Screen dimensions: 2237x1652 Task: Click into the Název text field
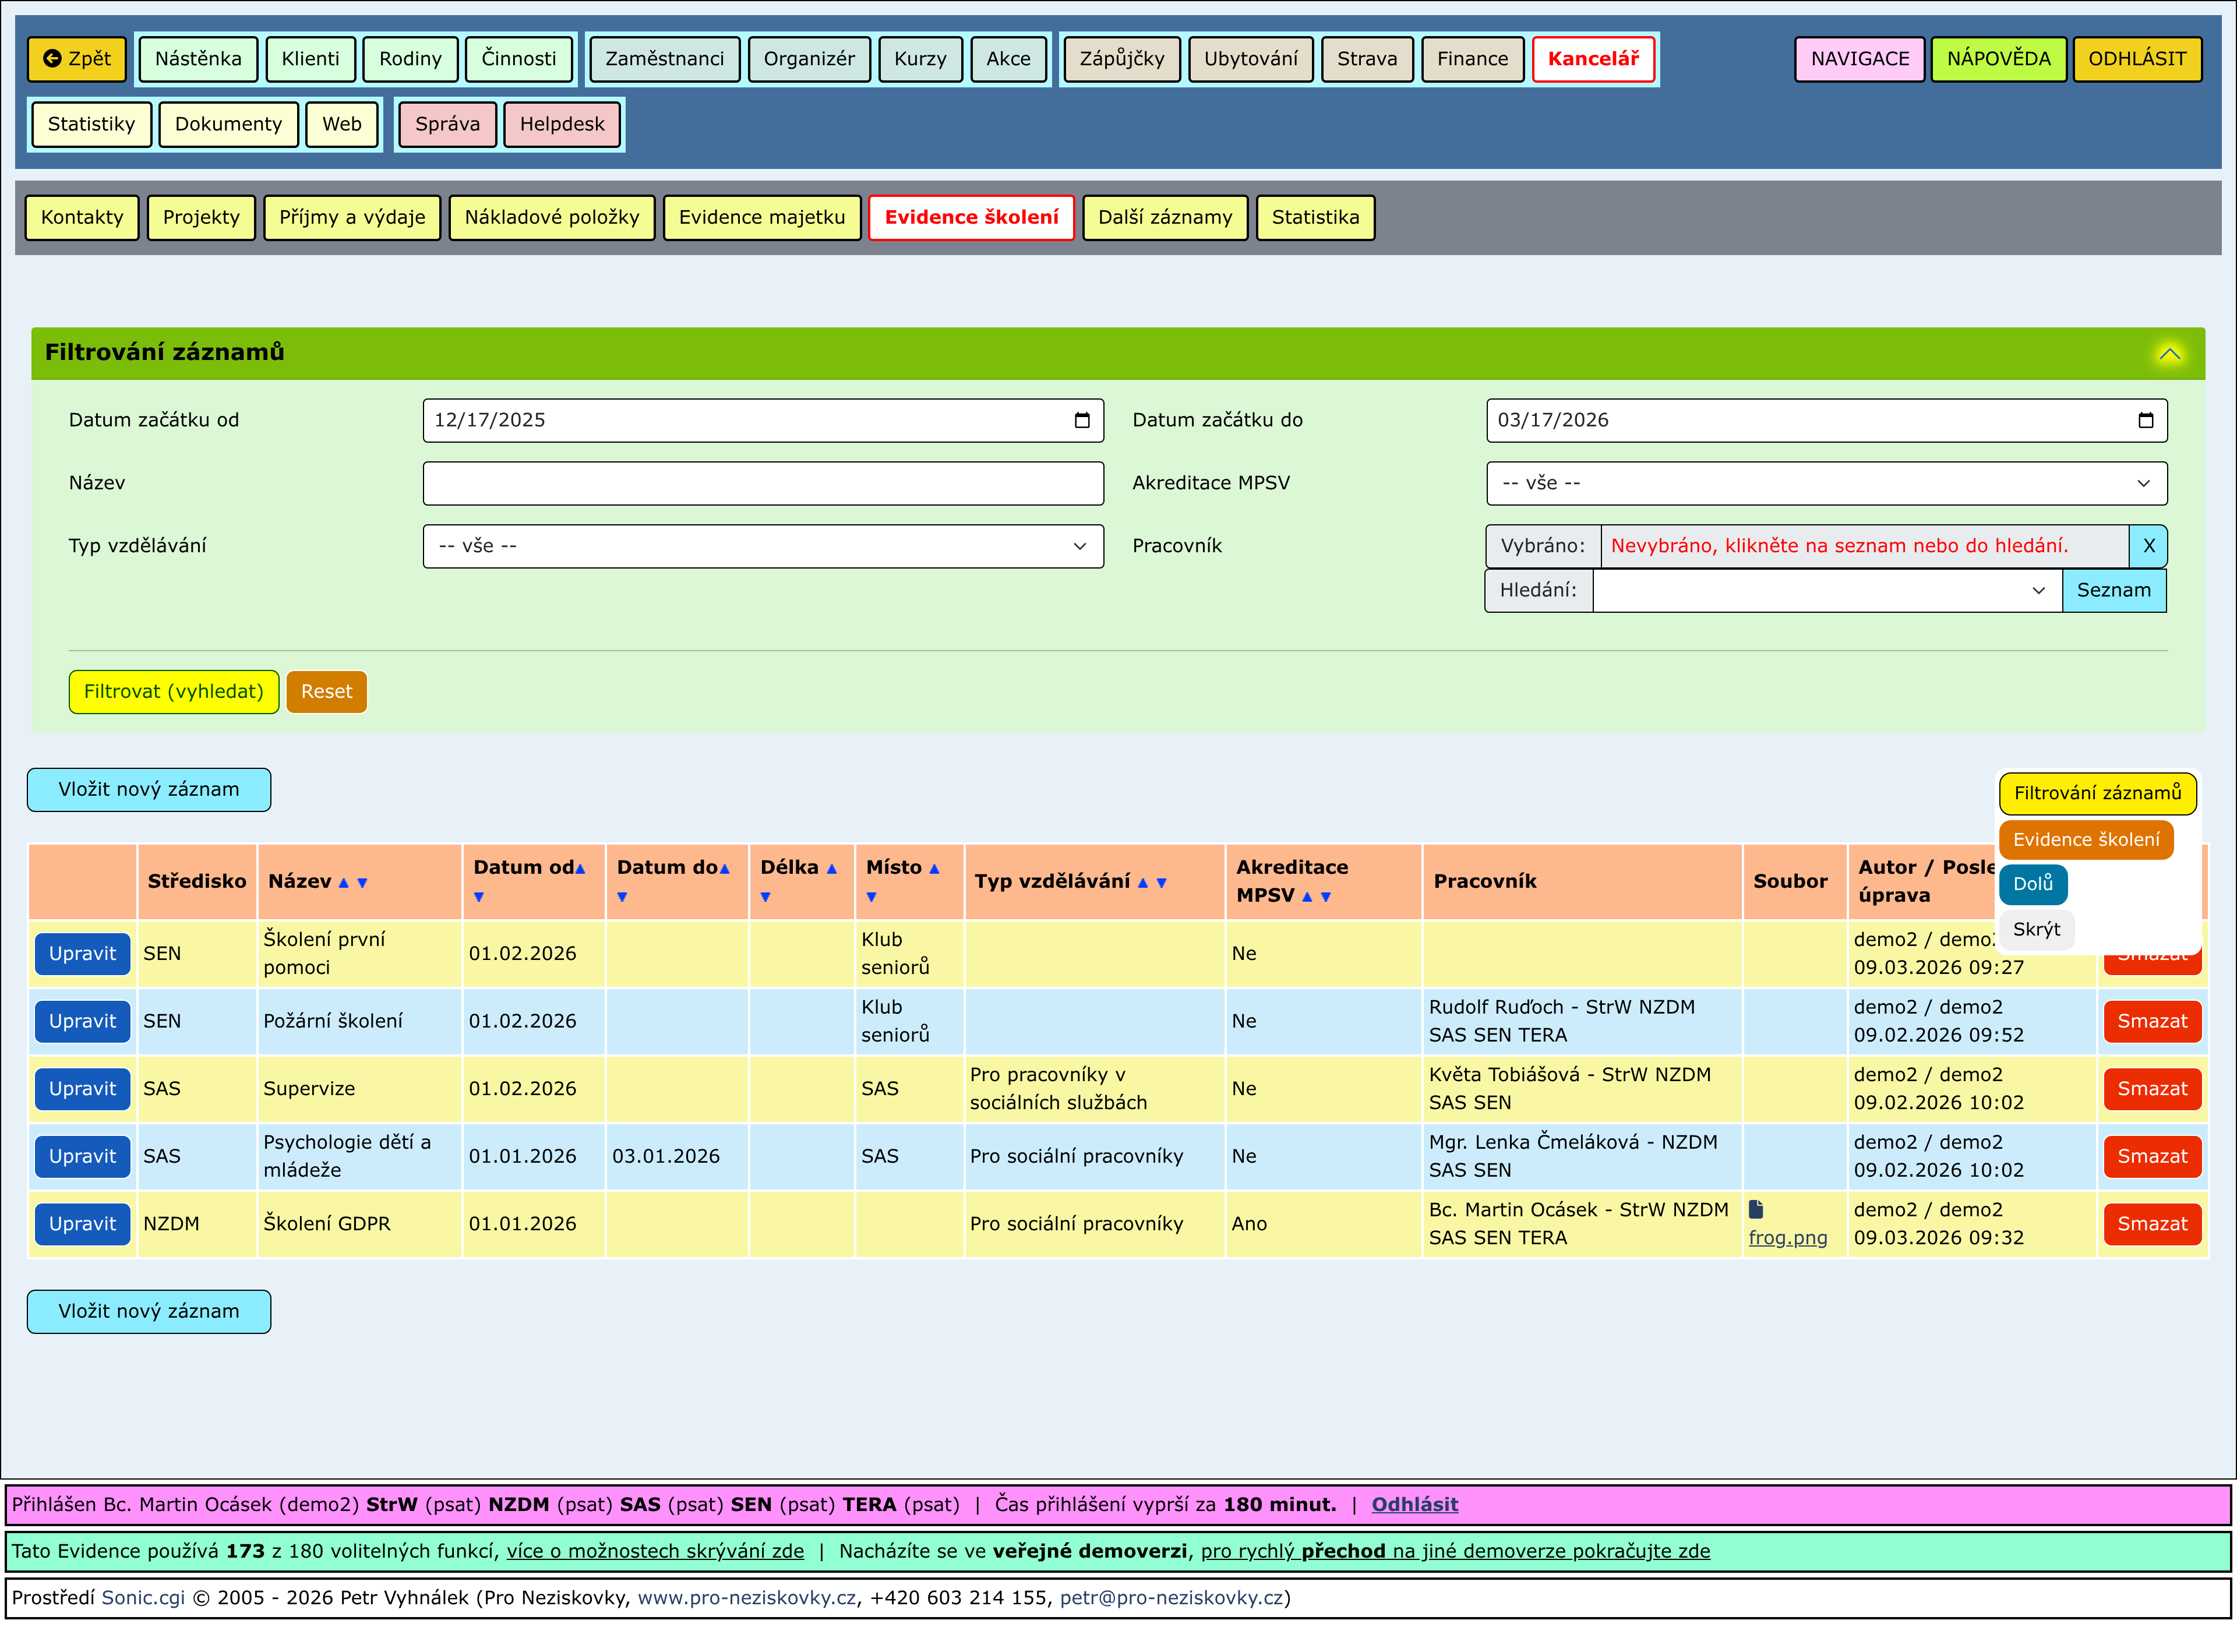click(x=763, y=483)
